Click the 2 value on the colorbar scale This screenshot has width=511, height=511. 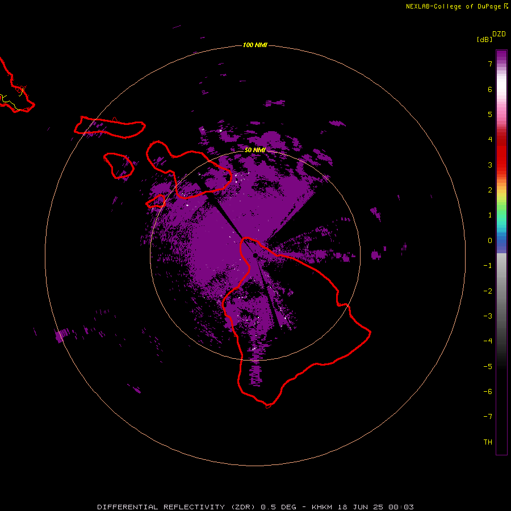tap(490, 190)
